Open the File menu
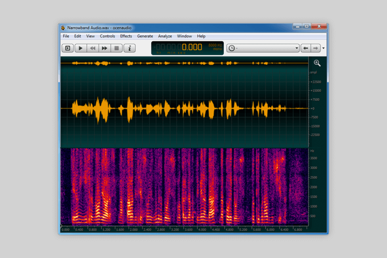This screenshot has width=387, height=258. [x=66, y=36]
